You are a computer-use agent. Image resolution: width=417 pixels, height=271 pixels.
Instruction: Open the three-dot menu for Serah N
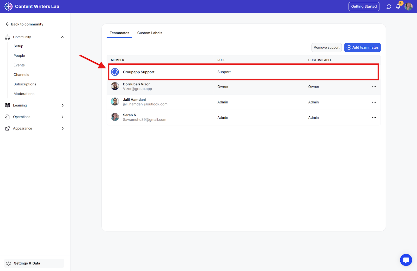(374, 118)
